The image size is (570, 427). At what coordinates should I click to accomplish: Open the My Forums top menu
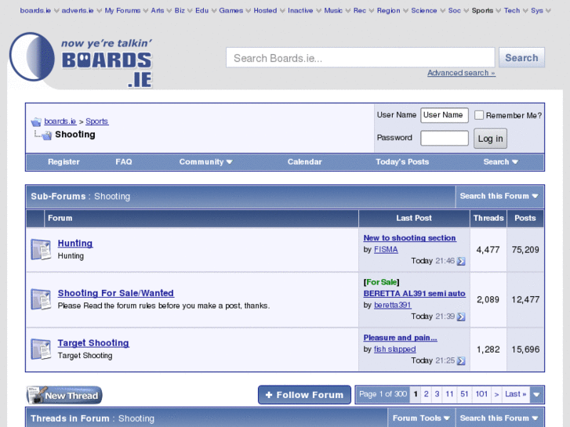[122, 10]
